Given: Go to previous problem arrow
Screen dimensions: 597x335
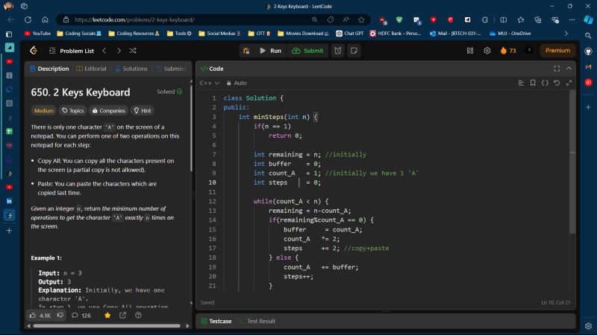Looking at the screenshot, I should (104, 51).
